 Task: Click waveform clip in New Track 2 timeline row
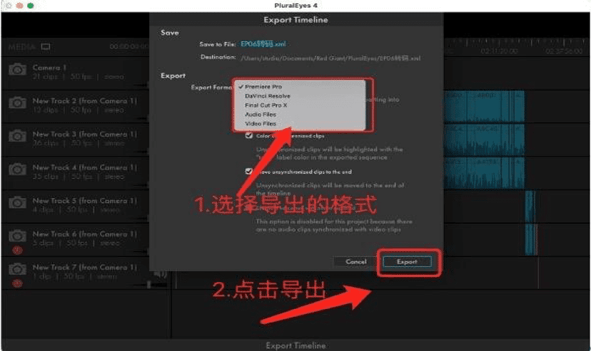point(484,106)
